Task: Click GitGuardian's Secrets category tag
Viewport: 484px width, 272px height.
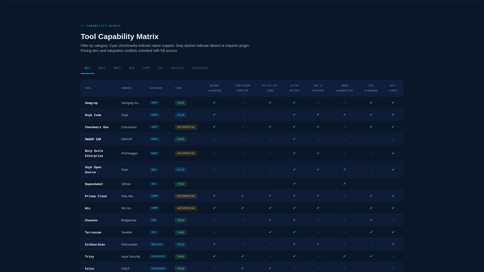Action: click(x=157, y=244)
